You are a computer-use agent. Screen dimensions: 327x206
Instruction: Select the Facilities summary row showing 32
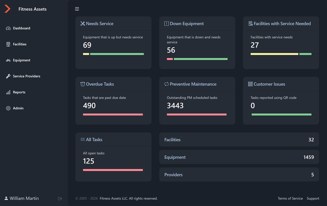[239, 139]
